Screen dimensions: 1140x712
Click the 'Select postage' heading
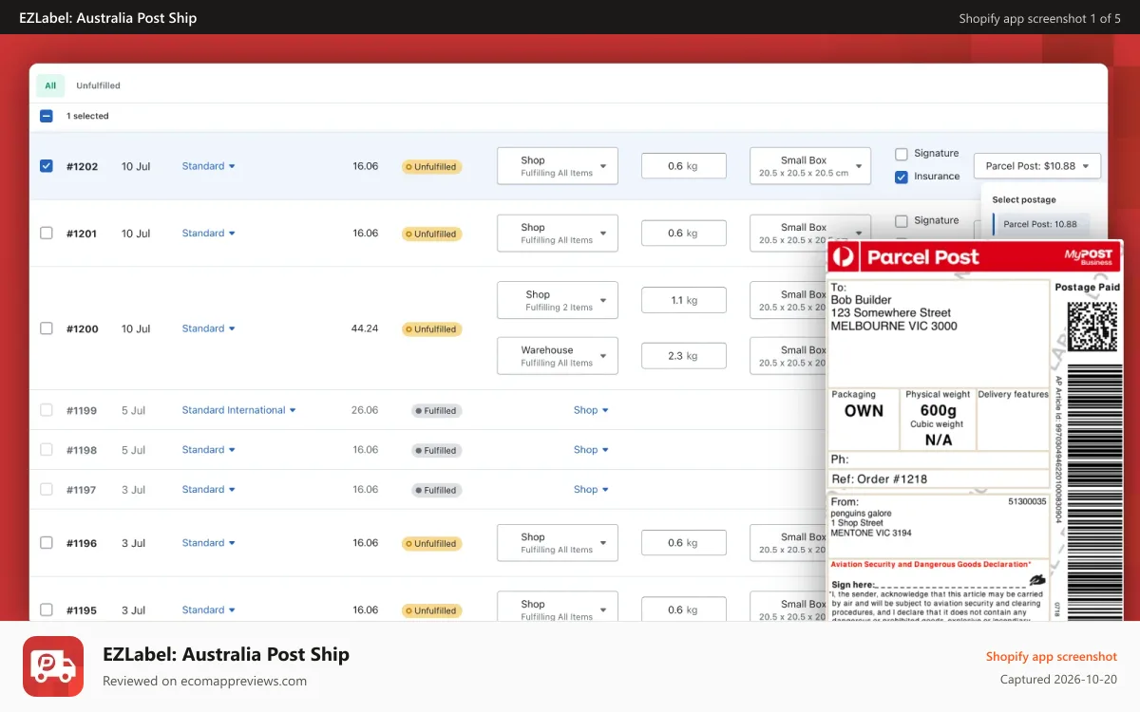(1024, 200)
